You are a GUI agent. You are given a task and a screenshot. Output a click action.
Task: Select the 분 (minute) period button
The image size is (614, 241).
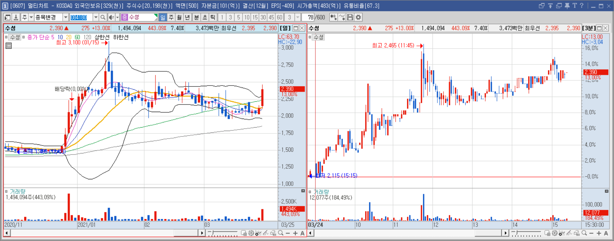pyautogui.click(x=196, y=17)
